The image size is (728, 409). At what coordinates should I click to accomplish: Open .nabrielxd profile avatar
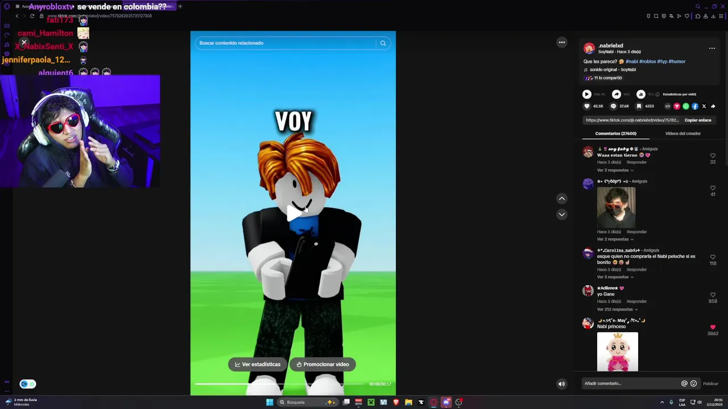point(589,48)
